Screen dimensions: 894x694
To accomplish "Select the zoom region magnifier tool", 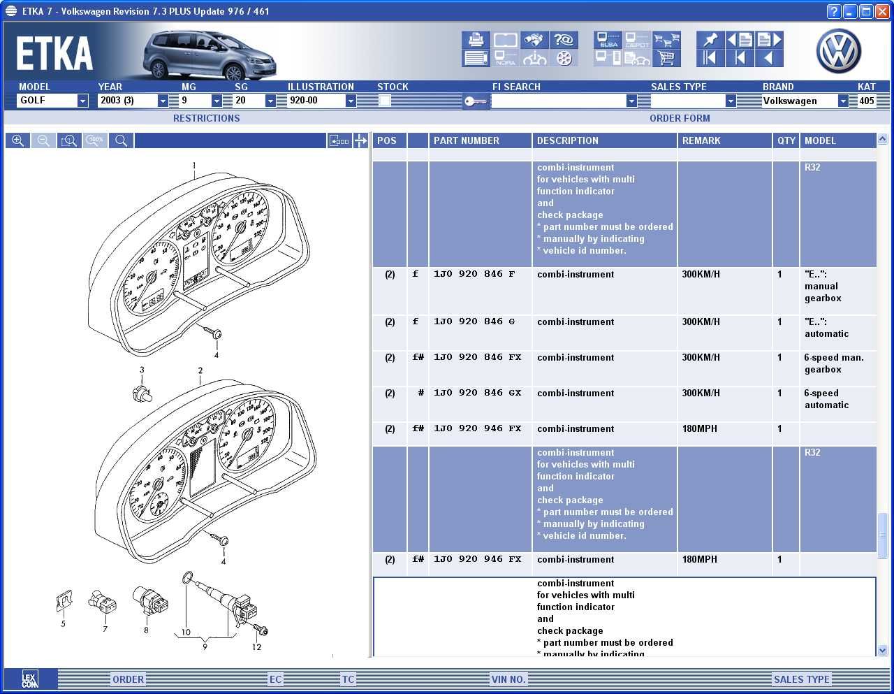I will [68, 140].
